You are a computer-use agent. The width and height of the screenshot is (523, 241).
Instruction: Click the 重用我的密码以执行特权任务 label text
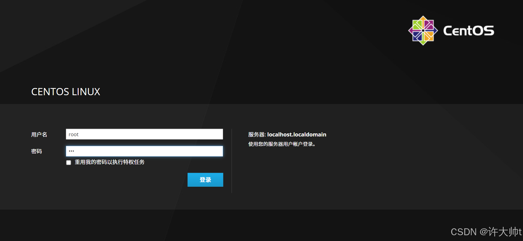(110, 162)
